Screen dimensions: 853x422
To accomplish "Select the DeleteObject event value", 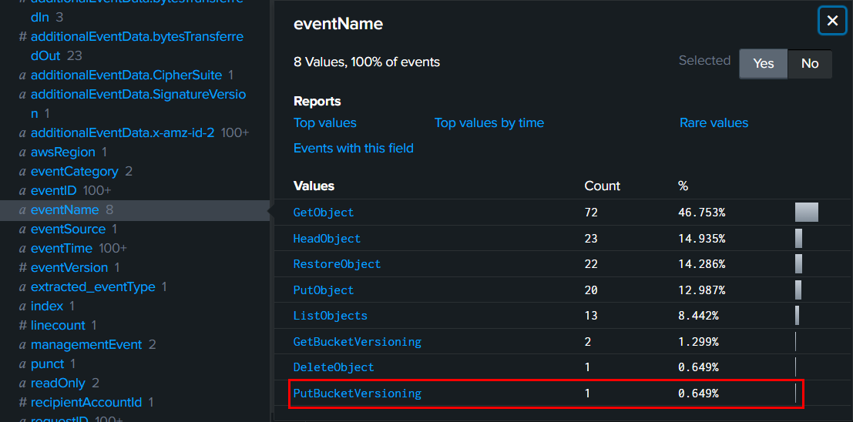I will [x=334, y=367].
